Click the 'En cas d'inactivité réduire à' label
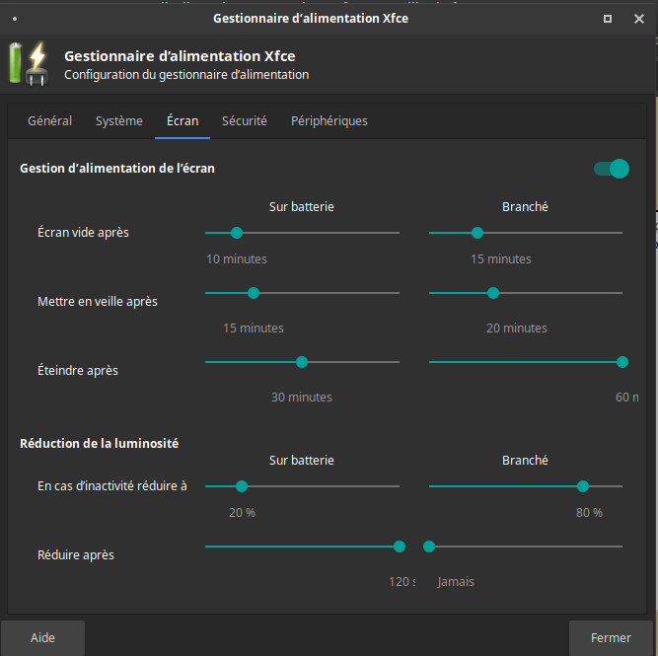The width and height of the screenshot is (658, 656). (112, 486)
